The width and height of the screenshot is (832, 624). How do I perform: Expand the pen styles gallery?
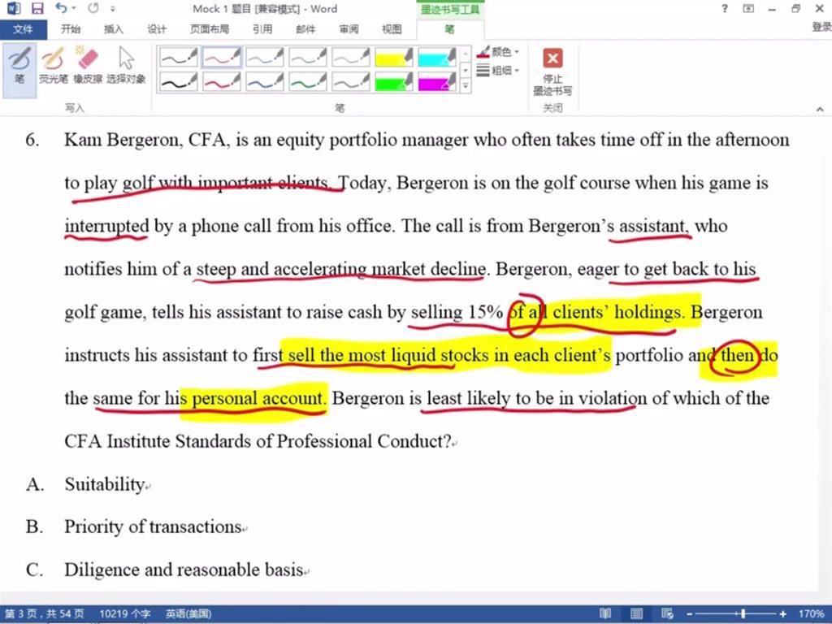(466, 85)
